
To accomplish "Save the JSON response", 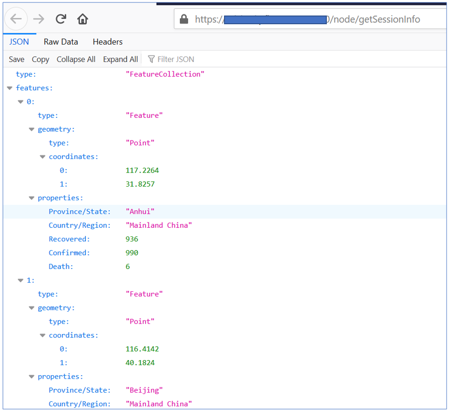I will coord(16,59).
